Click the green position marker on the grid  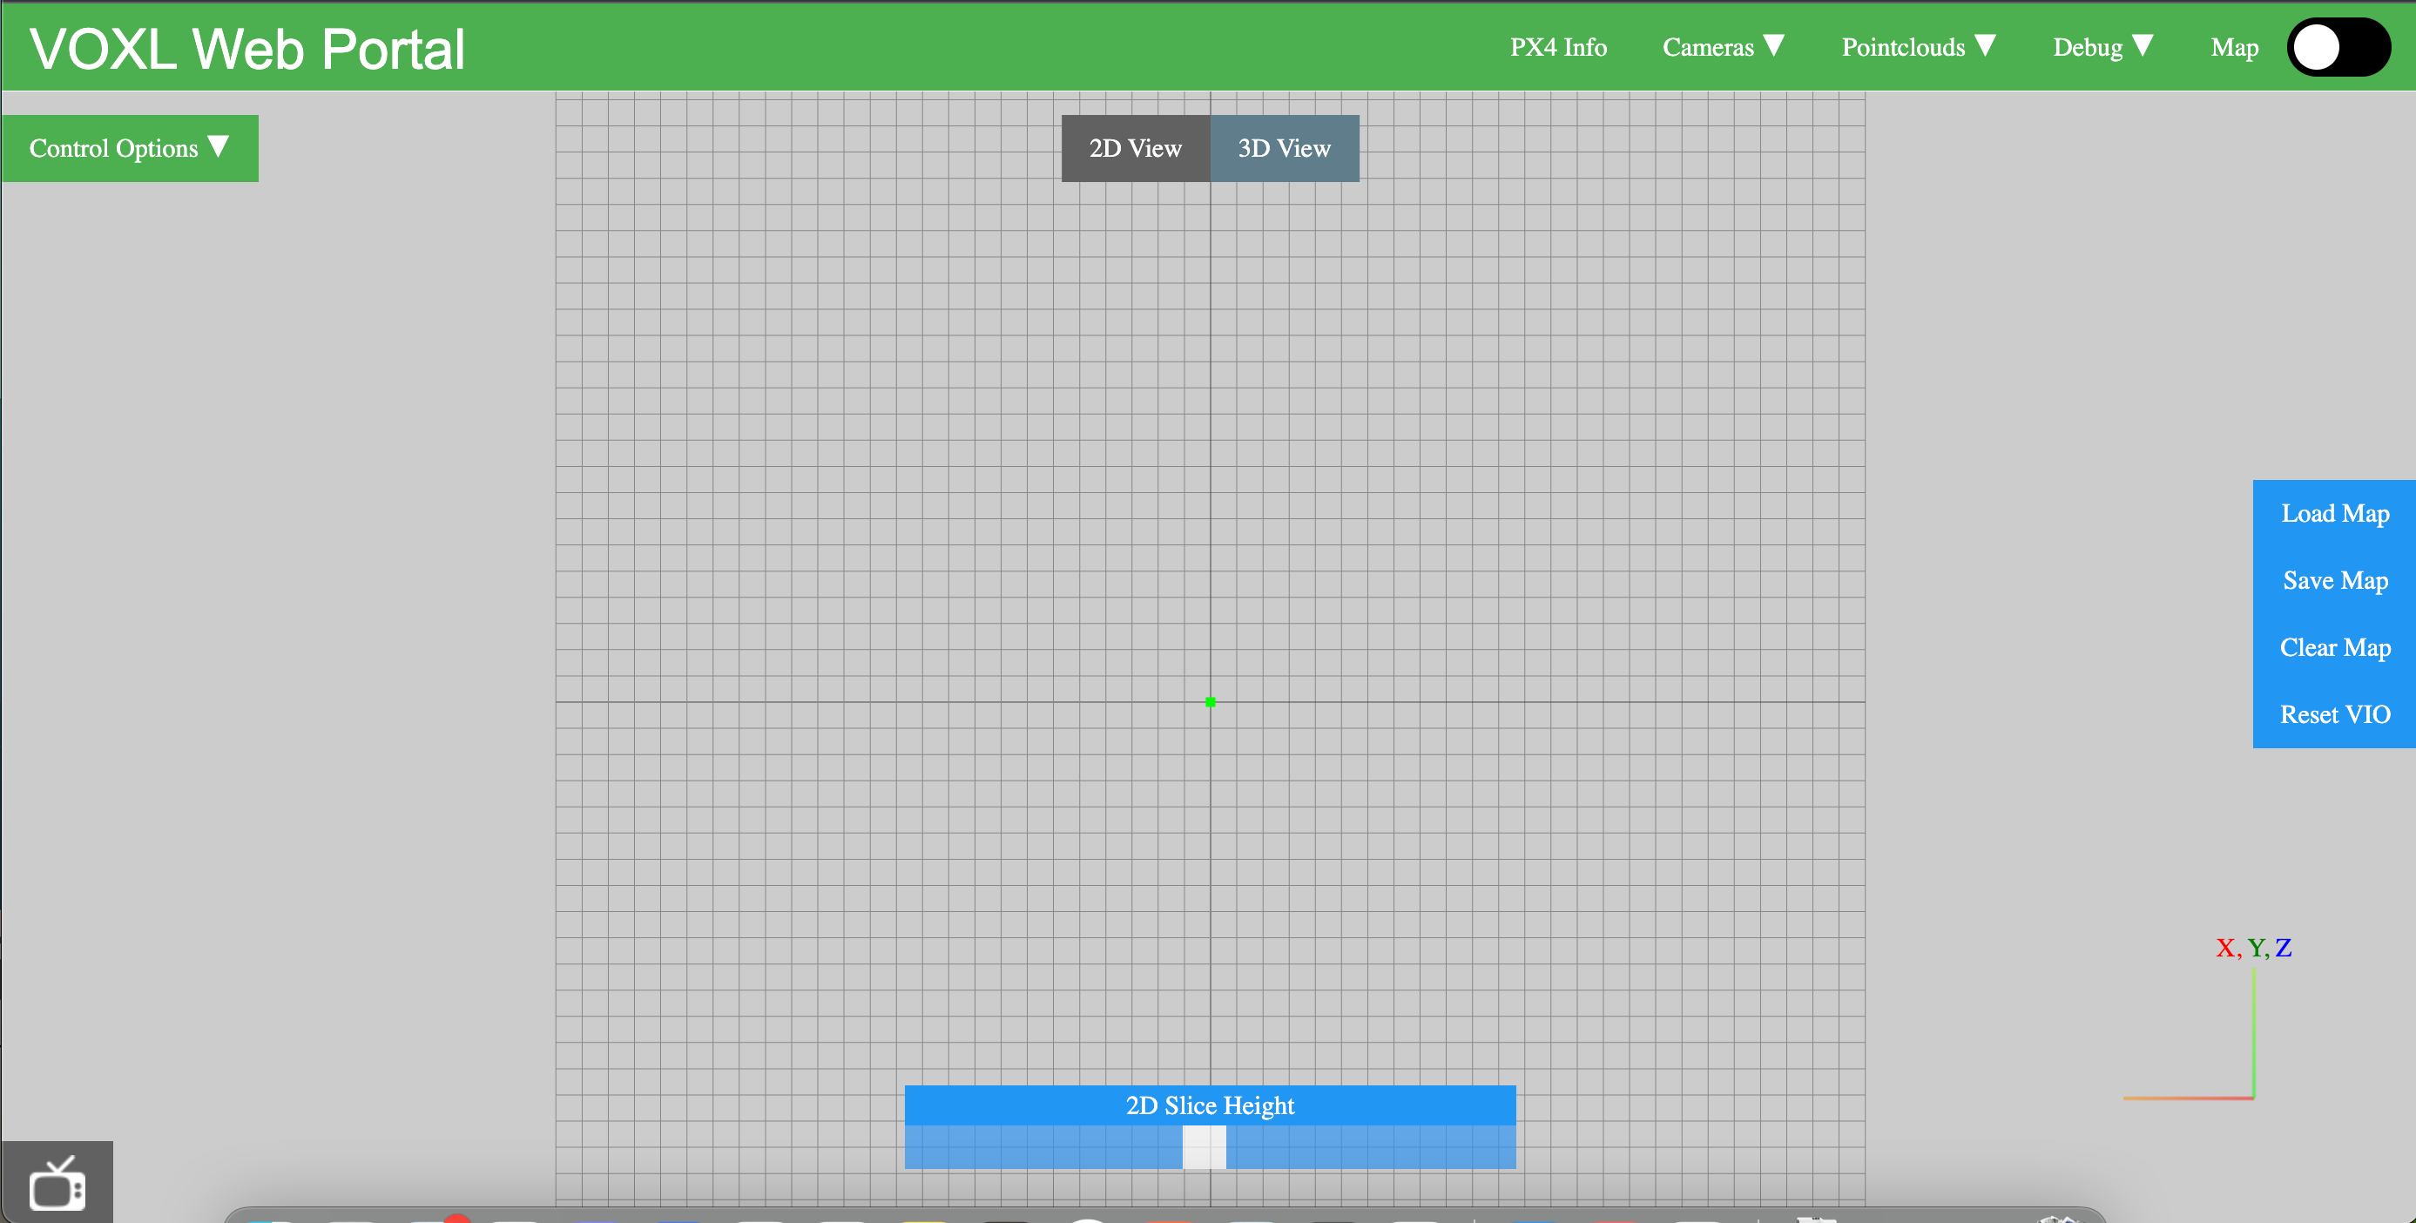point(1210,701)
